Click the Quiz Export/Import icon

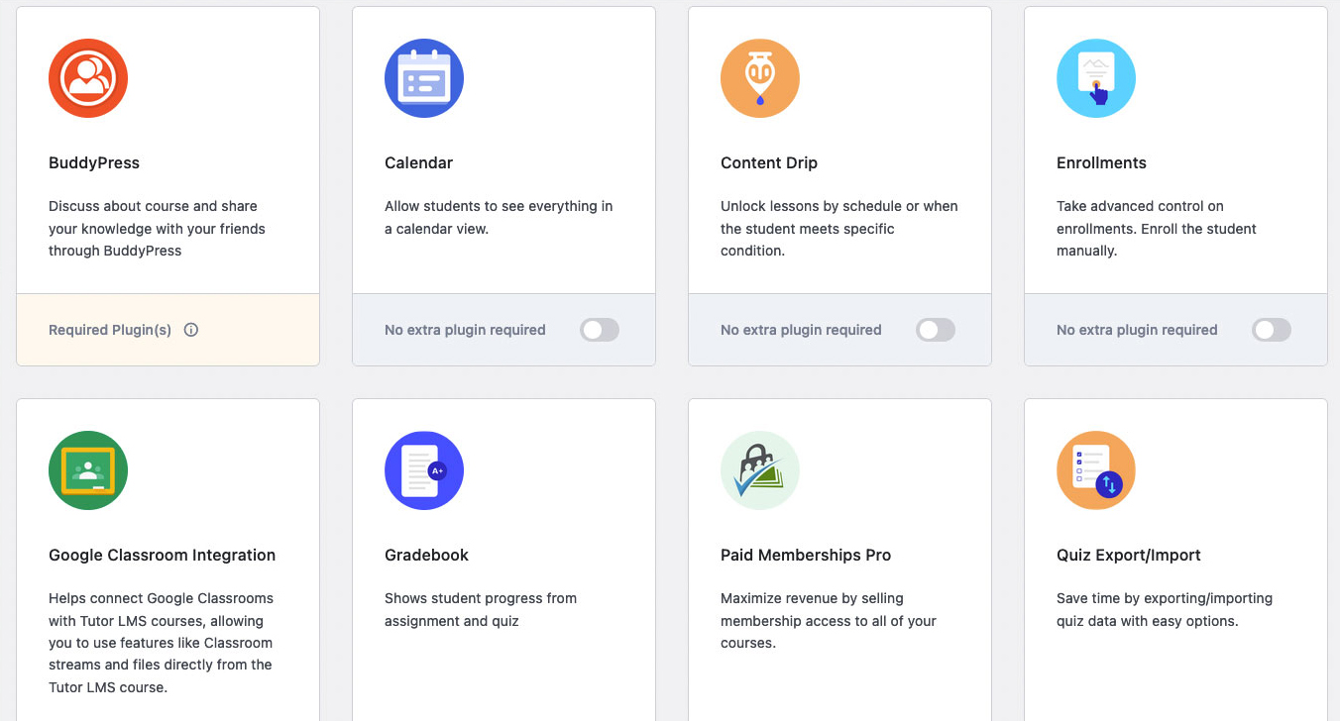tap(1096, 470)
